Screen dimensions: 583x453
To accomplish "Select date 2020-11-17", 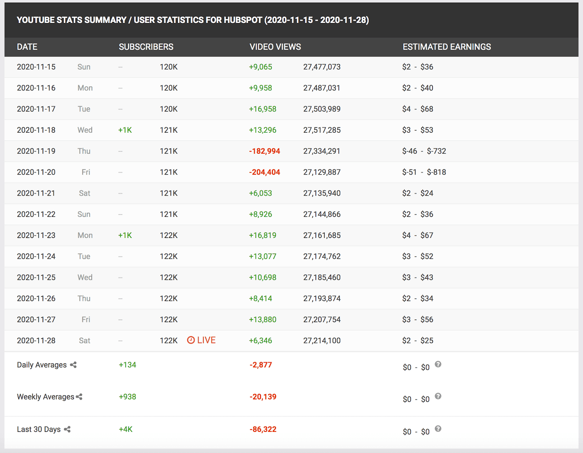I will click(x=36, y=109).
